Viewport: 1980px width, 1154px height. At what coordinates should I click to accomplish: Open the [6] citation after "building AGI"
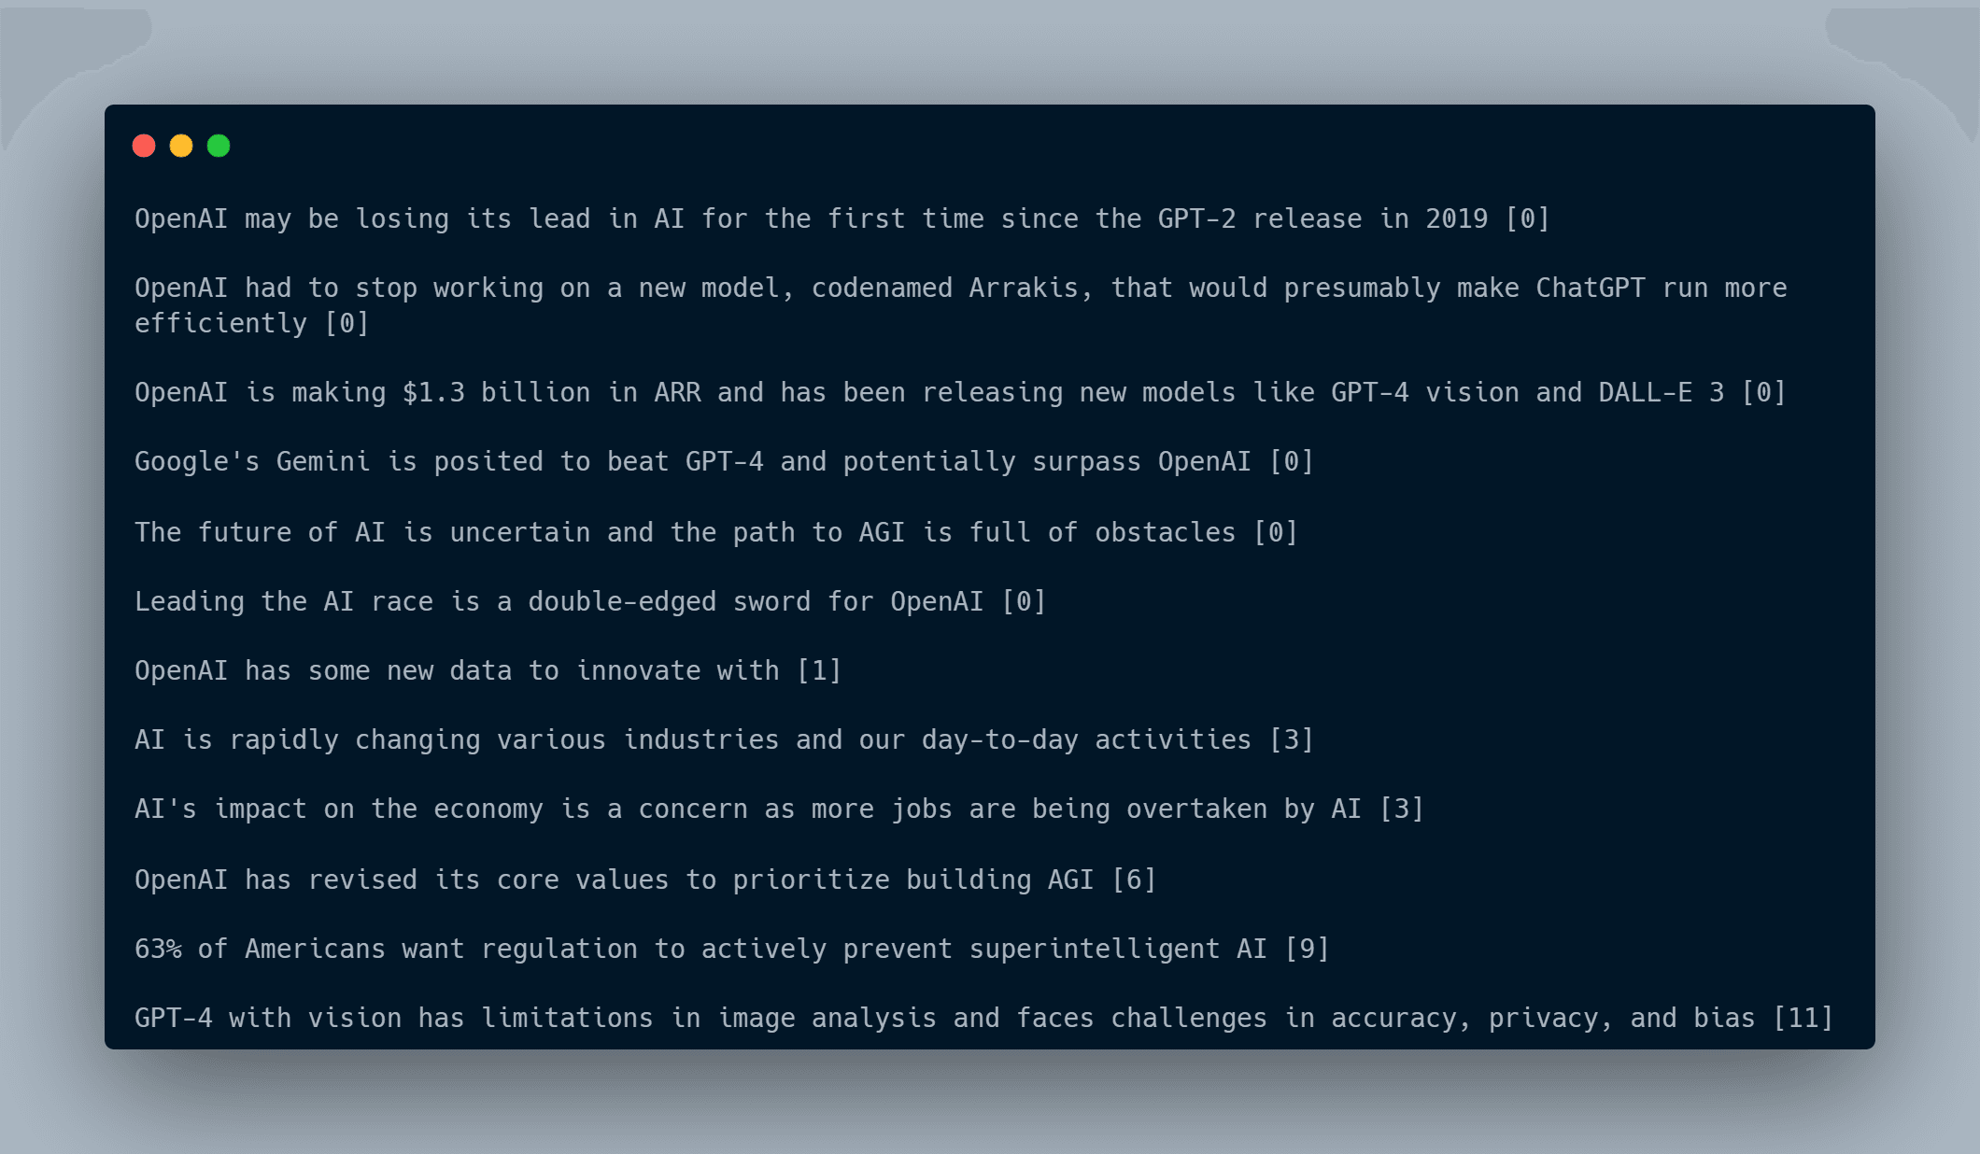1134,880
